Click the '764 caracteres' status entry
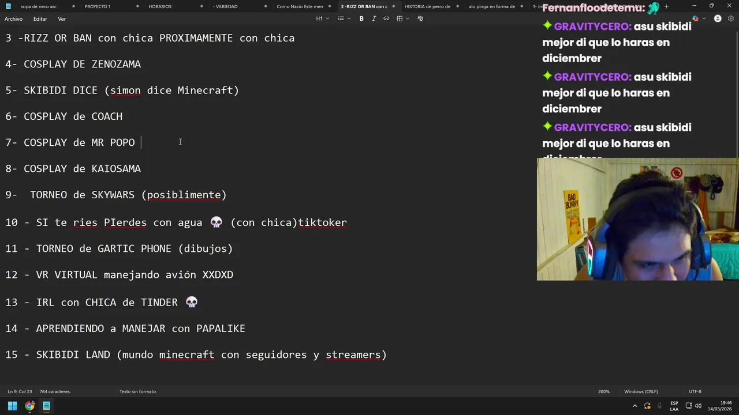 coord(55,391)
